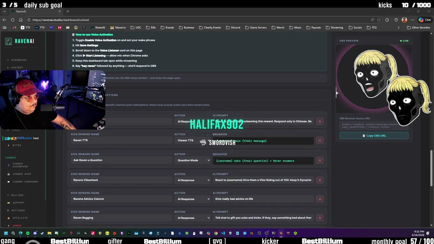Open the browser home page icon
Viewport: 434px width, 244px height.
21,20
